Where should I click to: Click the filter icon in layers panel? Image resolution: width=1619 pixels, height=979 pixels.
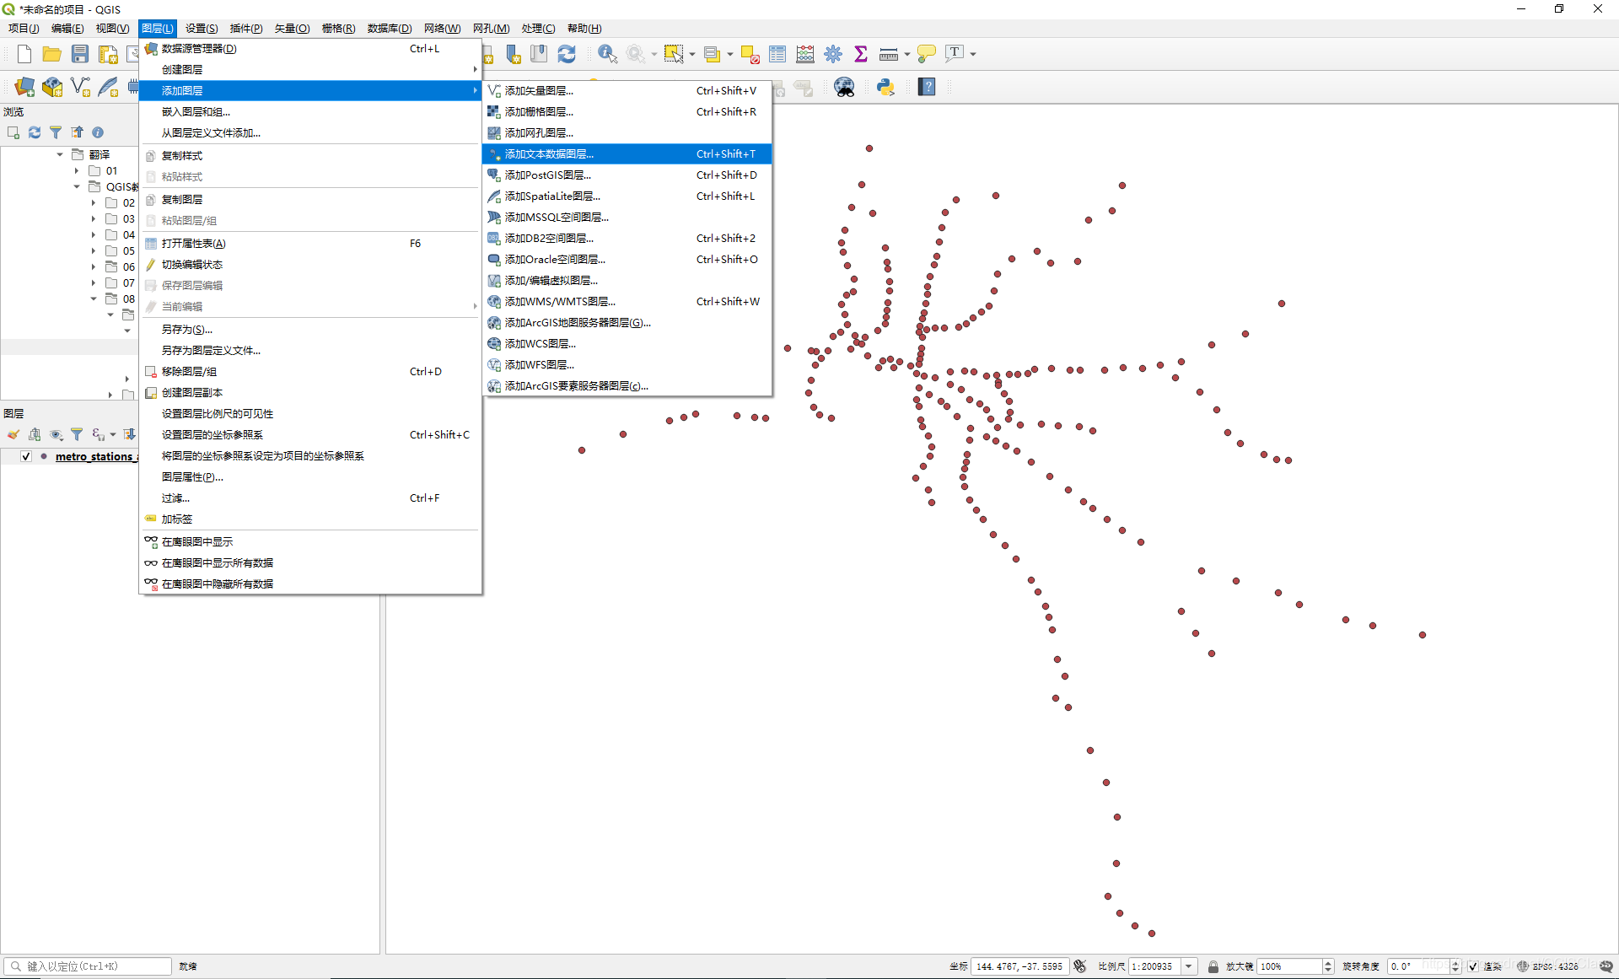pyautogui.click(x=77, y=434)
